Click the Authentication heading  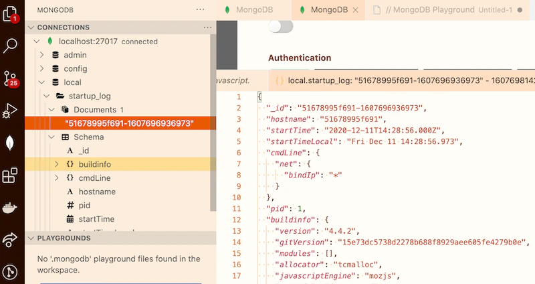coord(300,58)
